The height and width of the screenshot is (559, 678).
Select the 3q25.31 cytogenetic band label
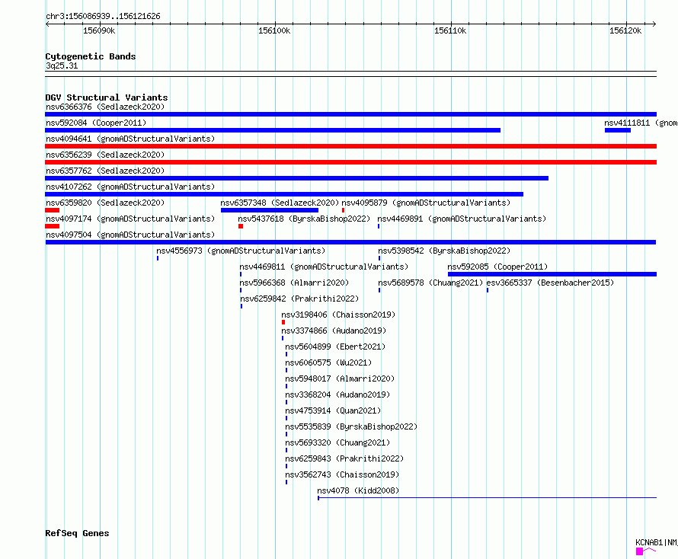click(x=62, y=65)
